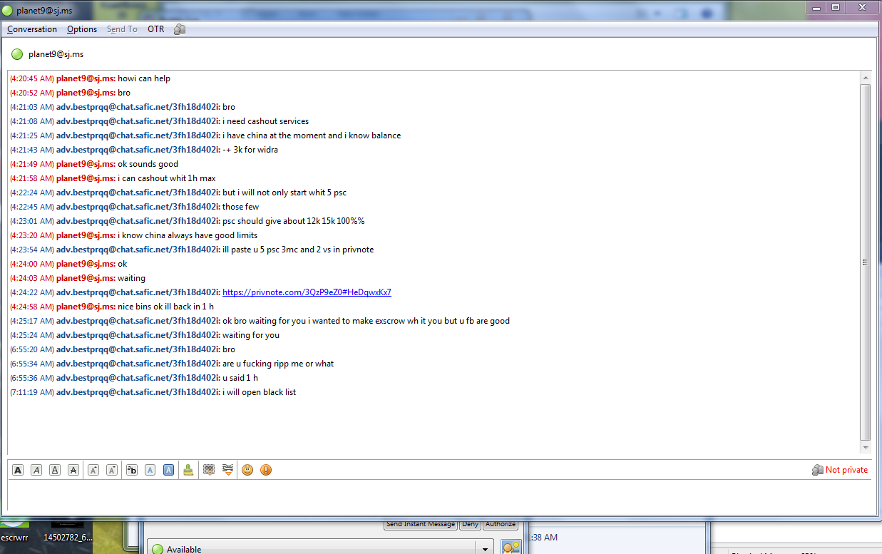Open the Conversation menu
Screen dimensions: 882x554
[32, 29]
